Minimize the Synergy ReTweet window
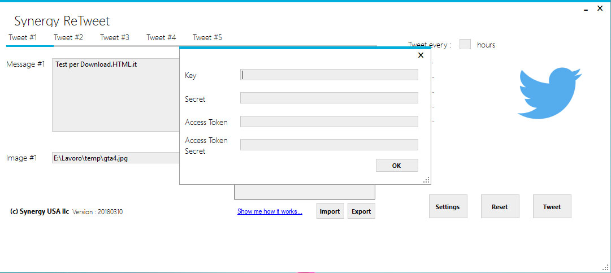 586,10
